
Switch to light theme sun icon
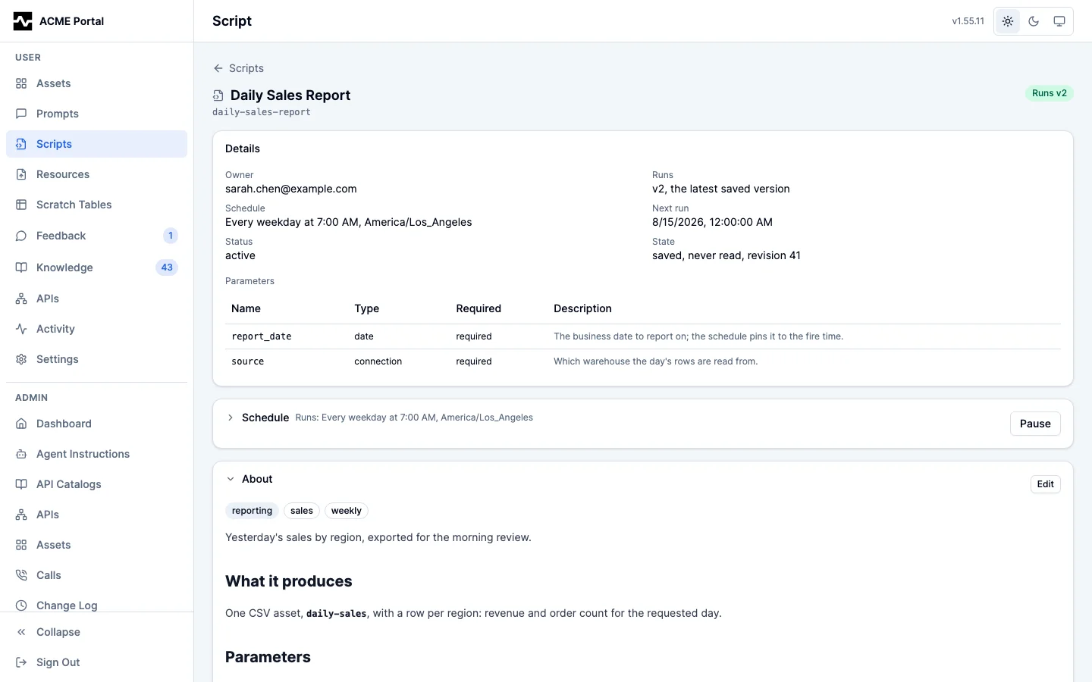pos(1008,21)
